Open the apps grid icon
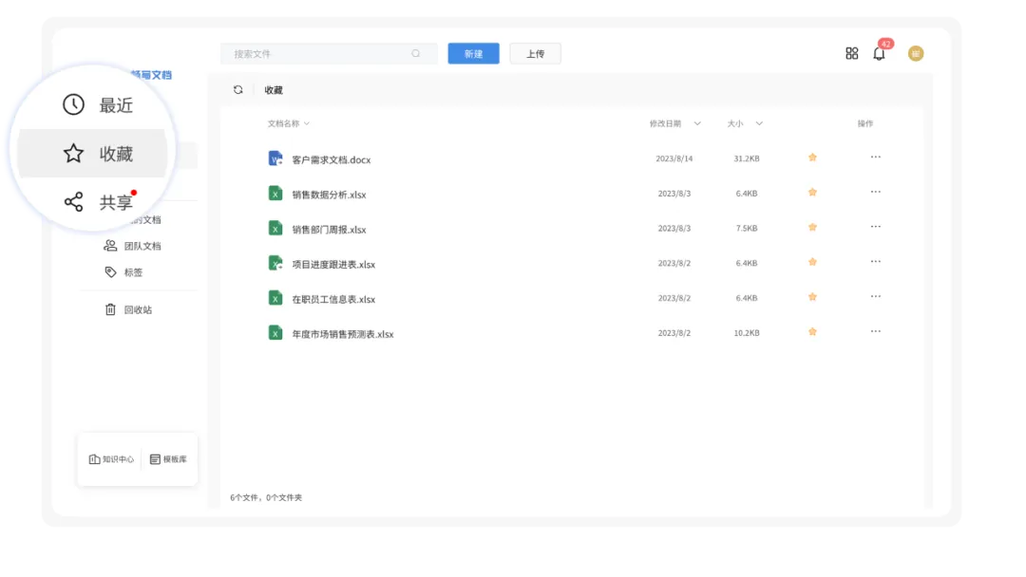Image resolution: width=1026 pixels, height=577 pixels. point(851,53)
